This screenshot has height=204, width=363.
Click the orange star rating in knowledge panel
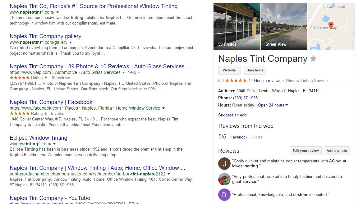pos(236,81)
